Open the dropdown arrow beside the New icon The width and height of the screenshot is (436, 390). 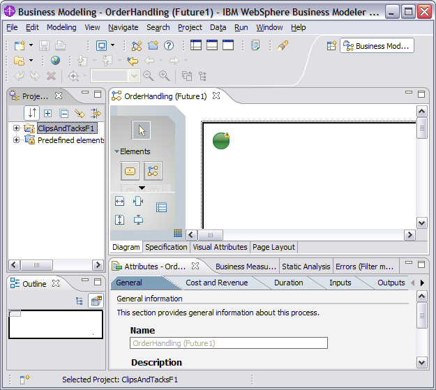(31, 45)
